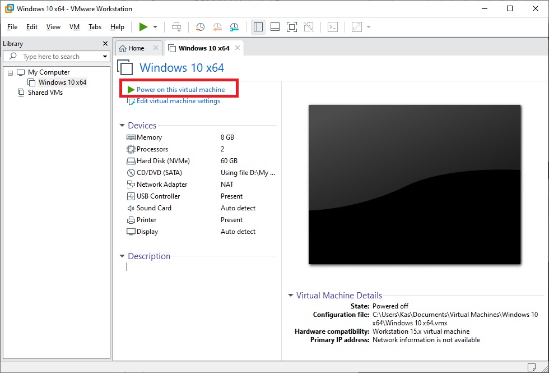549x373 pixels.
Task: Click the Display device icon
Action: tap(131, 232)
